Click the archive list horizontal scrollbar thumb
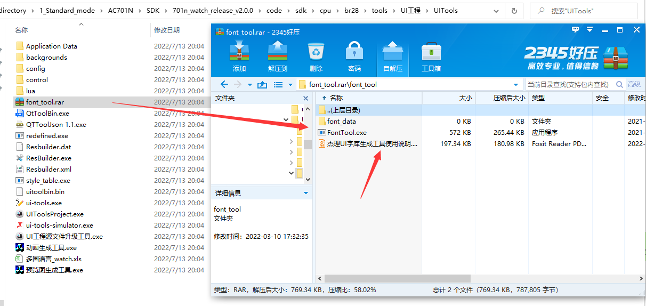Image resolution: width=646 pixels, height=306 pixels. click(x=397, y=279)
